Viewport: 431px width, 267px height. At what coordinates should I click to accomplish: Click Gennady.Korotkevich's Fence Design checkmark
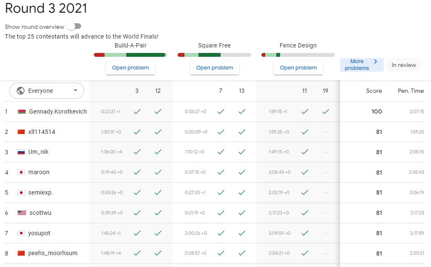326,111
